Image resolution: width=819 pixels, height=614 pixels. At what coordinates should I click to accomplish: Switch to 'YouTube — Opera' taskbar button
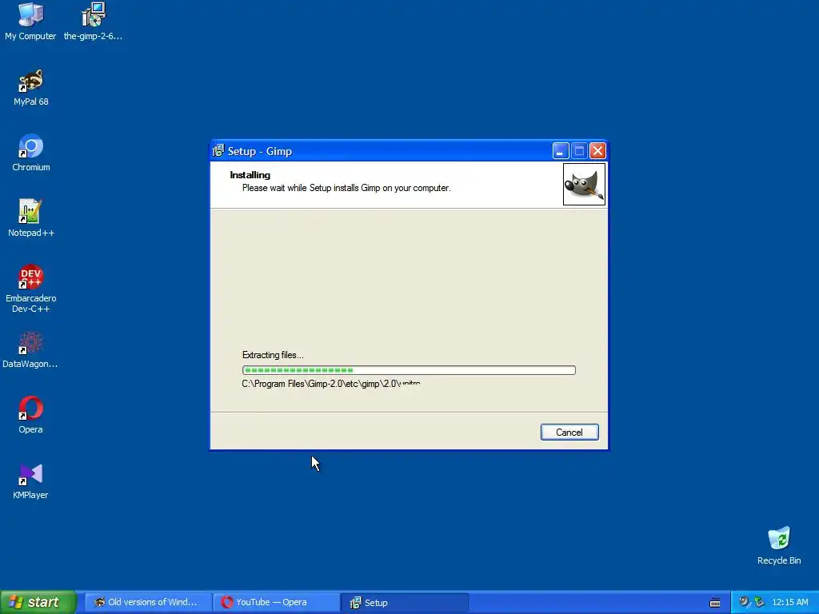click(276, 602)
